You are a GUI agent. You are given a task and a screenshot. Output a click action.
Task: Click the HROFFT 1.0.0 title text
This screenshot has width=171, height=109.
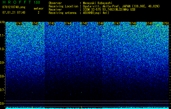click(21, 2)
